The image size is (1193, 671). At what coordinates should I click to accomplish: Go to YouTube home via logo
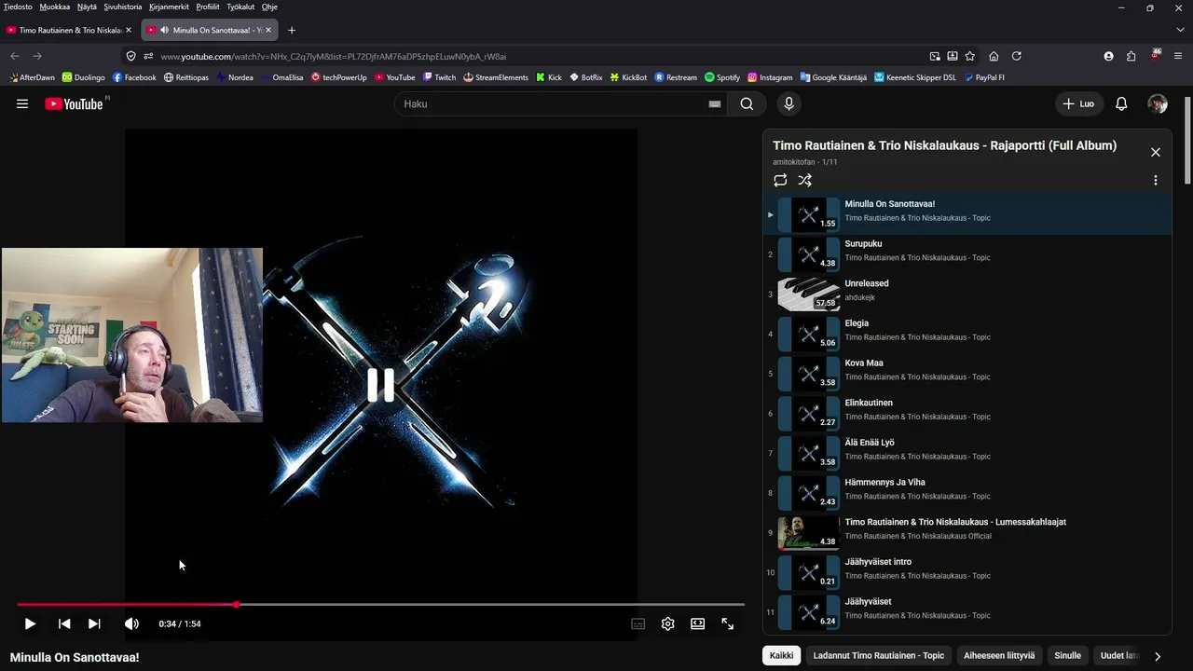click(74, 103)
